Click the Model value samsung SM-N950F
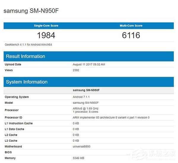The width and height of the screenshot is (178, 163). click(x=86, y=103)
